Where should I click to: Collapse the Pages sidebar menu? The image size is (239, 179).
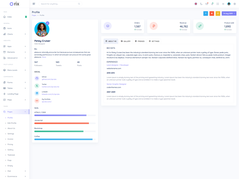pos(14,112)
